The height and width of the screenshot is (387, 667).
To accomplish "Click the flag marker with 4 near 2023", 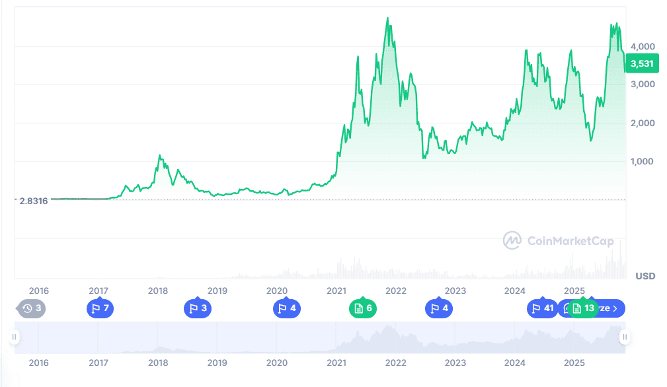I will click(439, 308).
